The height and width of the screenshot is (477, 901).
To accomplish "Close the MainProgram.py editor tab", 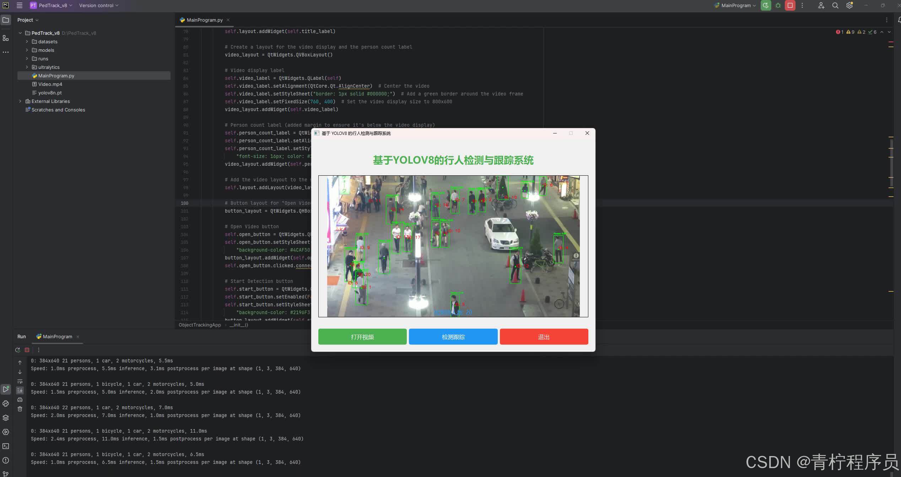I will pyautogui.click(x=228, y=20).
